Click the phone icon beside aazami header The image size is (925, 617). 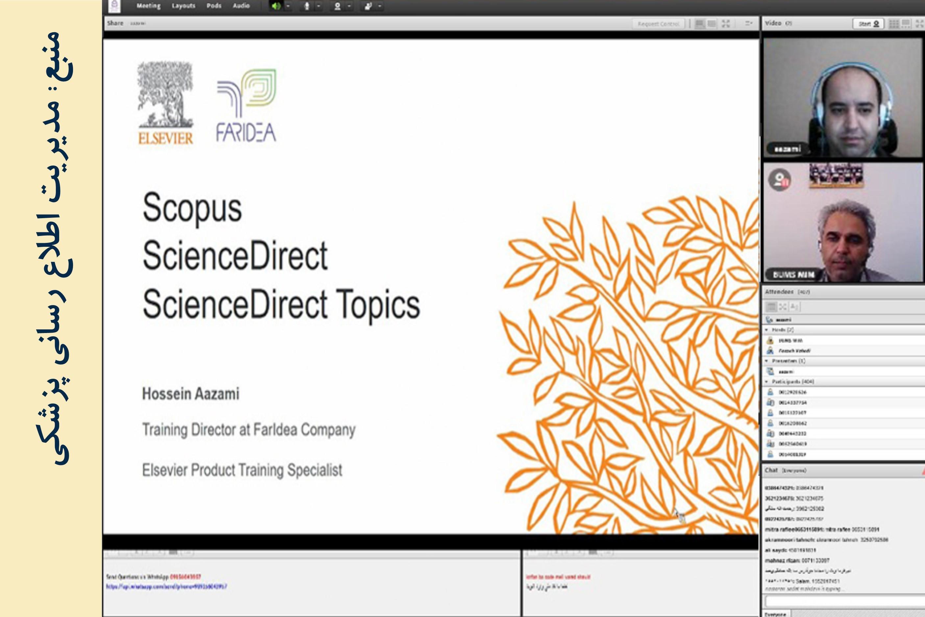769,320
